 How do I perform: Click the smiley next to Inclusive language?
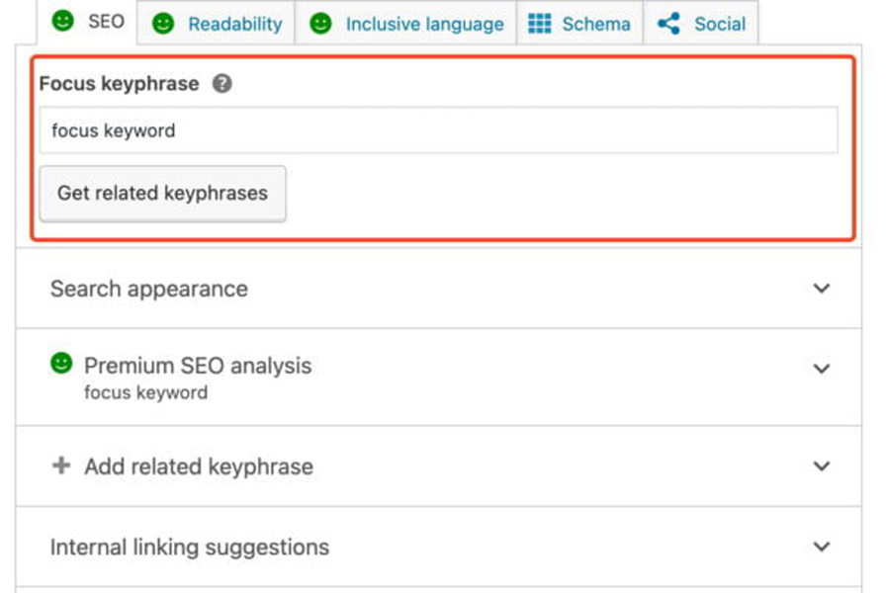click(319, 23)
